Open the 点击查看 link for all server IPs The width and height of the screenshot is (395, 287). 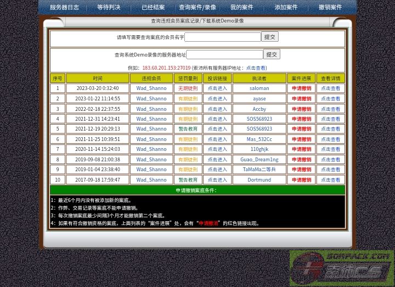(256, 68)
